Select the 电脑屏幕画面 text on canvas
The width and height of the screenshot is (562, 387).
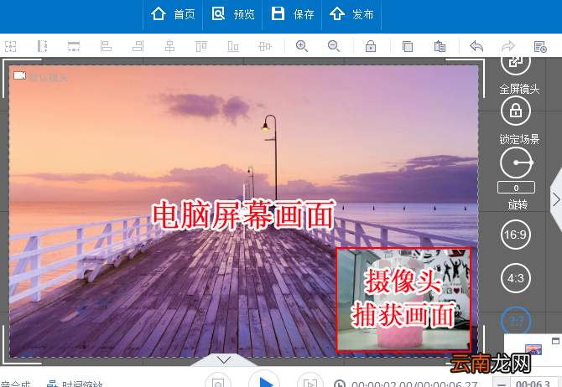coord(244,214)
